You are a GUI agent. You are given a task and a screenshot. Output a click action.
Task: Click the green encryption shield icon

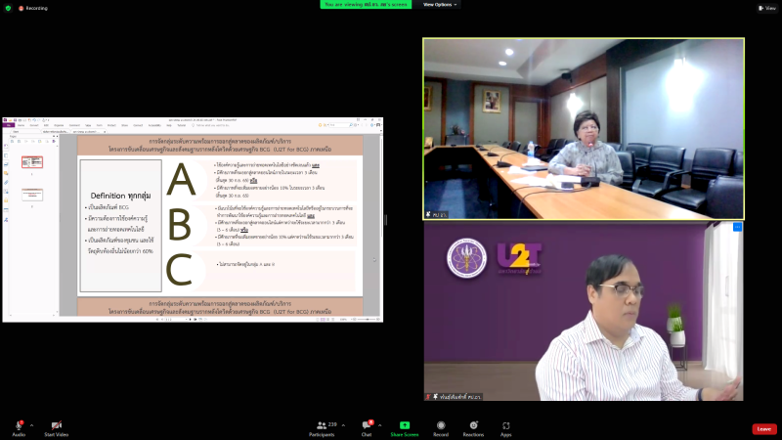click(x=8, y=8)
